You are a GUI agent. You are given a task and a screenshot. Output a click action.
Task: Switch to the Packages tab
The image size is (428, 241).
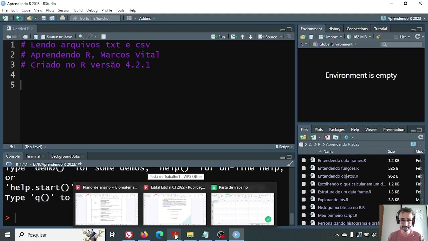tap(337, 130)
